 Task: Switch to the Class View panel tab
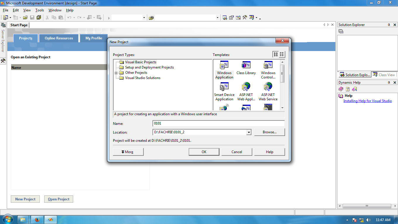coord(384,75)
